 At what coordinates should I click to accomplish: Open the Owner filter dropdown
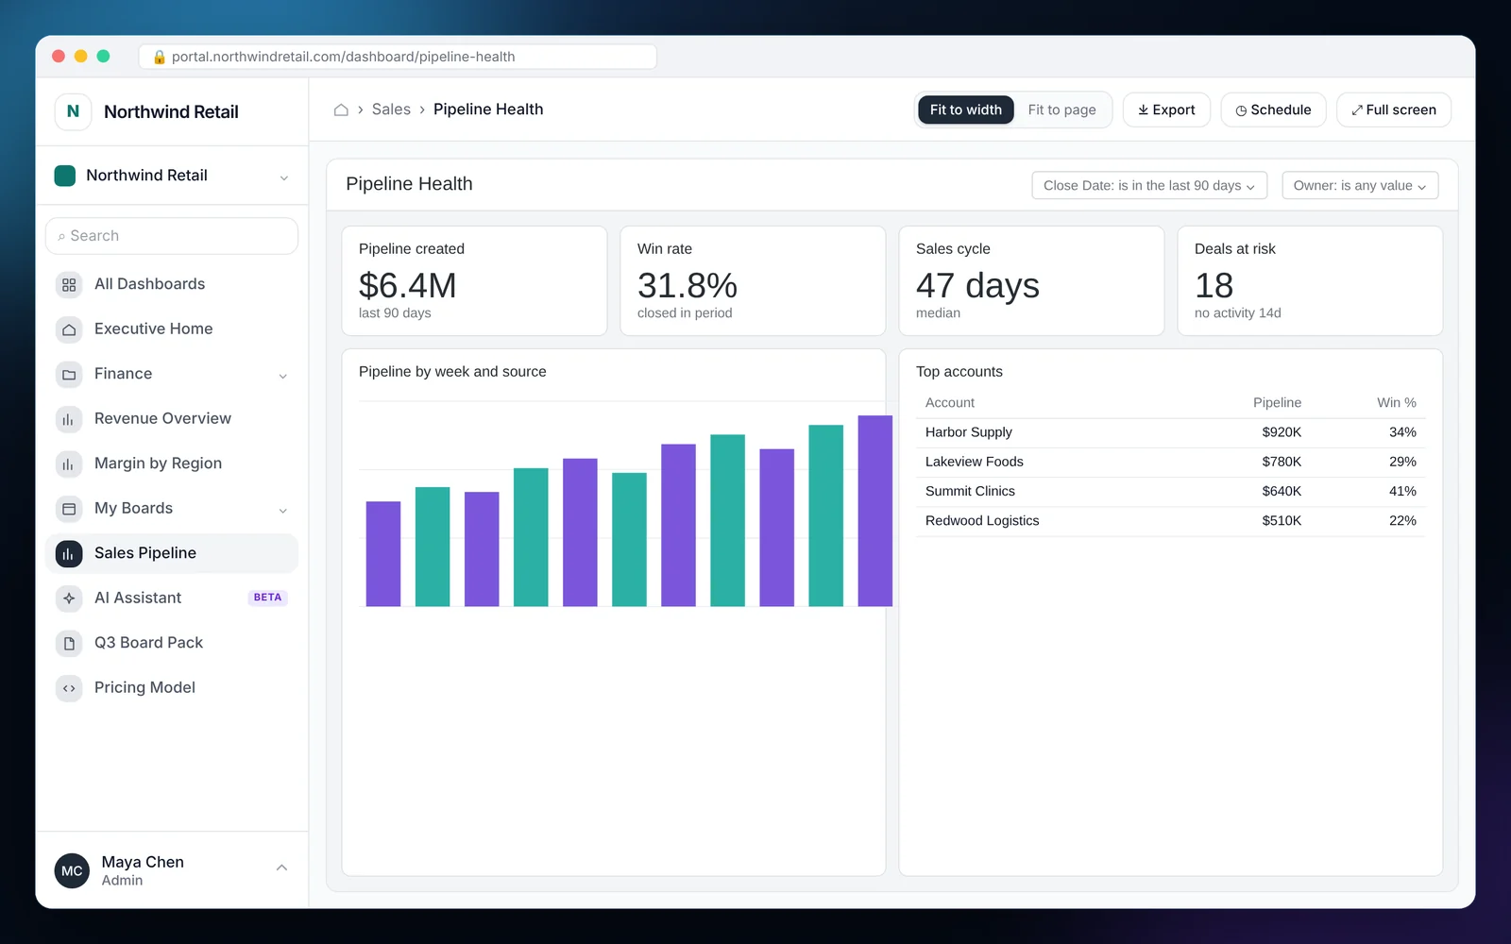point(1360,185)
